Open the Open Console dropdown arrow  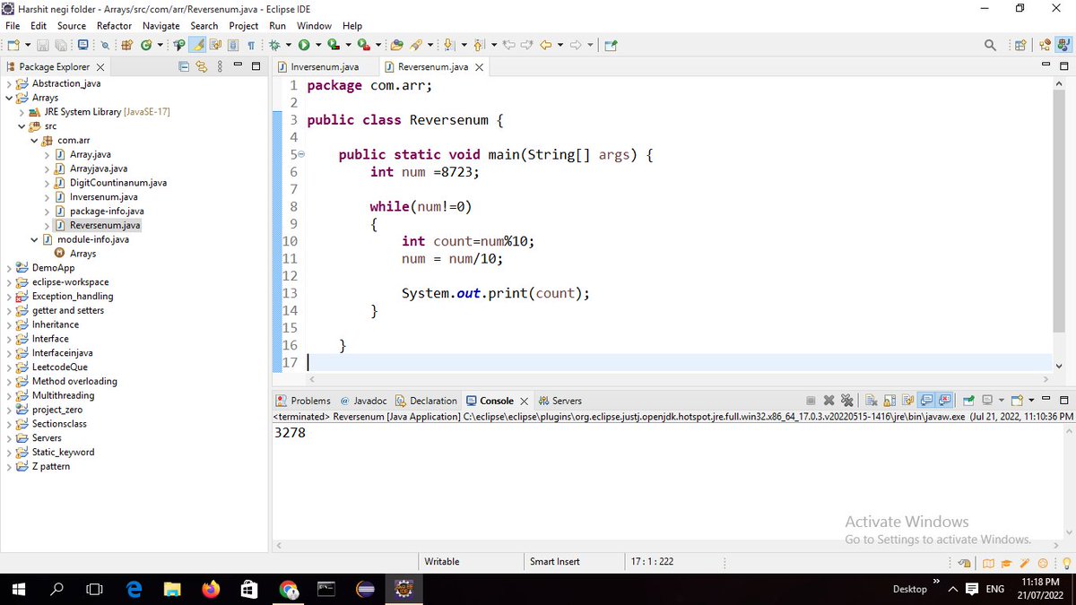tap(1031, 401)
